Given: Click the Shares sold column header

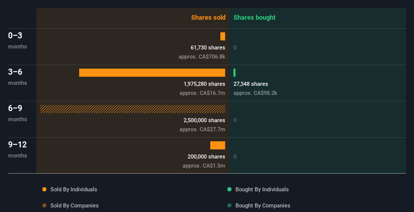Looking at the screenshot, I should tap(208, 18).
